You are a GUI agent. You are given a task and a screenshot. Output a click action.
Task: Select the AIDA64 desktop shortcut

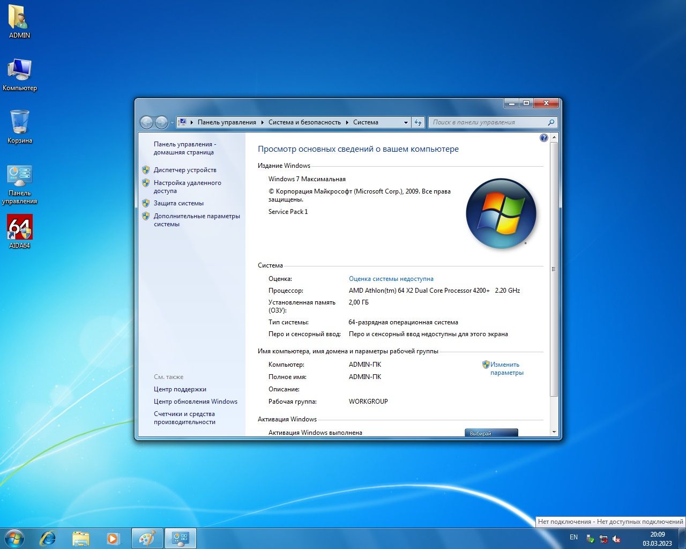(20, 232)
